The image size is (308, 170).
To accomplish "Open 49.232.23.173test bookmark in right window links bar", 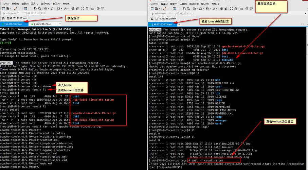I will pos(166,19).
